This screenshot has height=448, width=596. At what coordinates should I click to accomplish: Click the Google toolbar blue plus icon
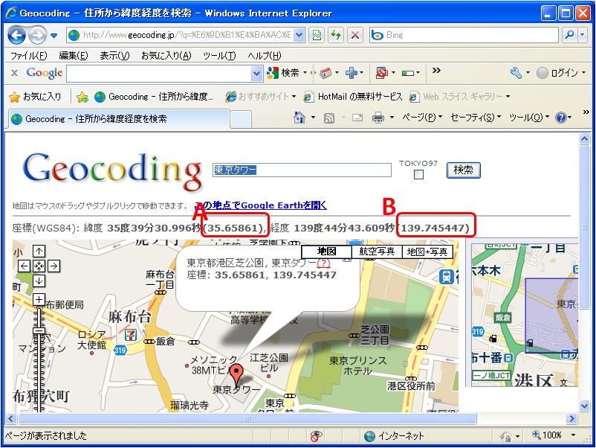352,72
